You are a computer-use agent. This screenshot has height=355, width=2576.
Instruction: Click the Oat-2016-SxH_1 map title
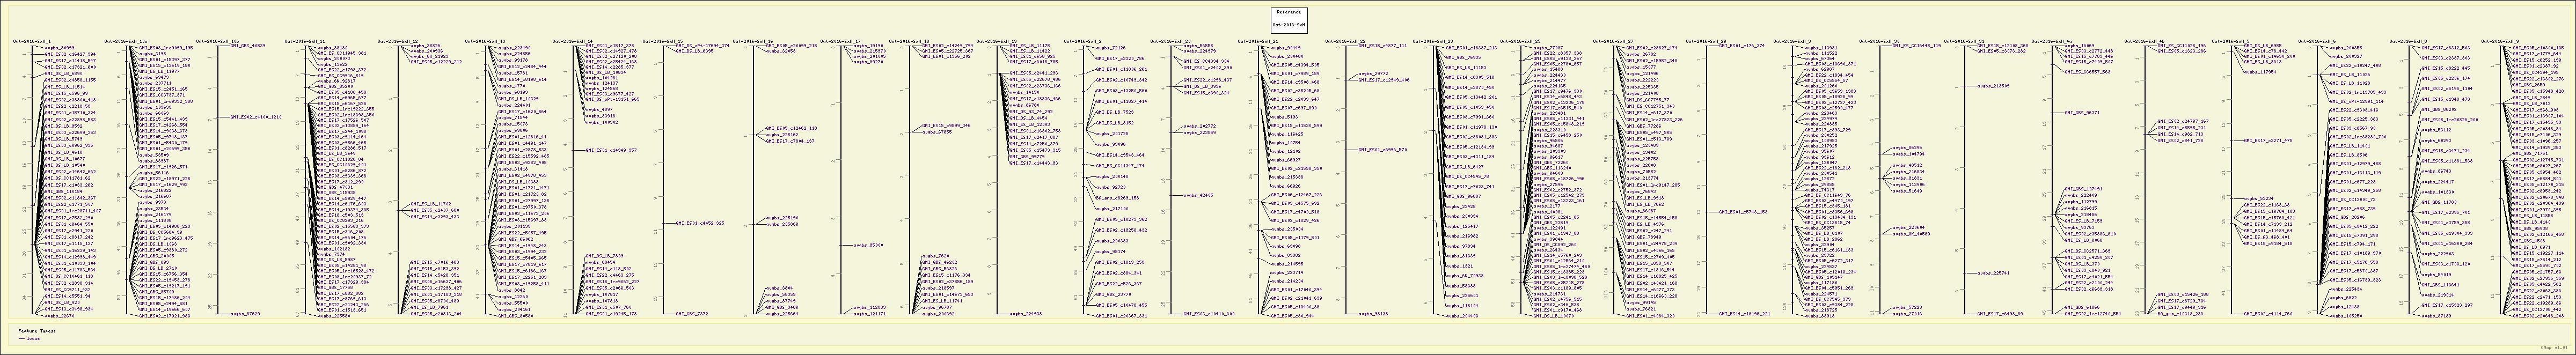(31, 42)
